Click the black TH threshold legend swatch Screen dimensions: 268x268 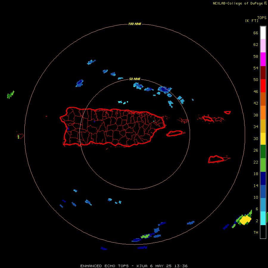coord(263,232)
